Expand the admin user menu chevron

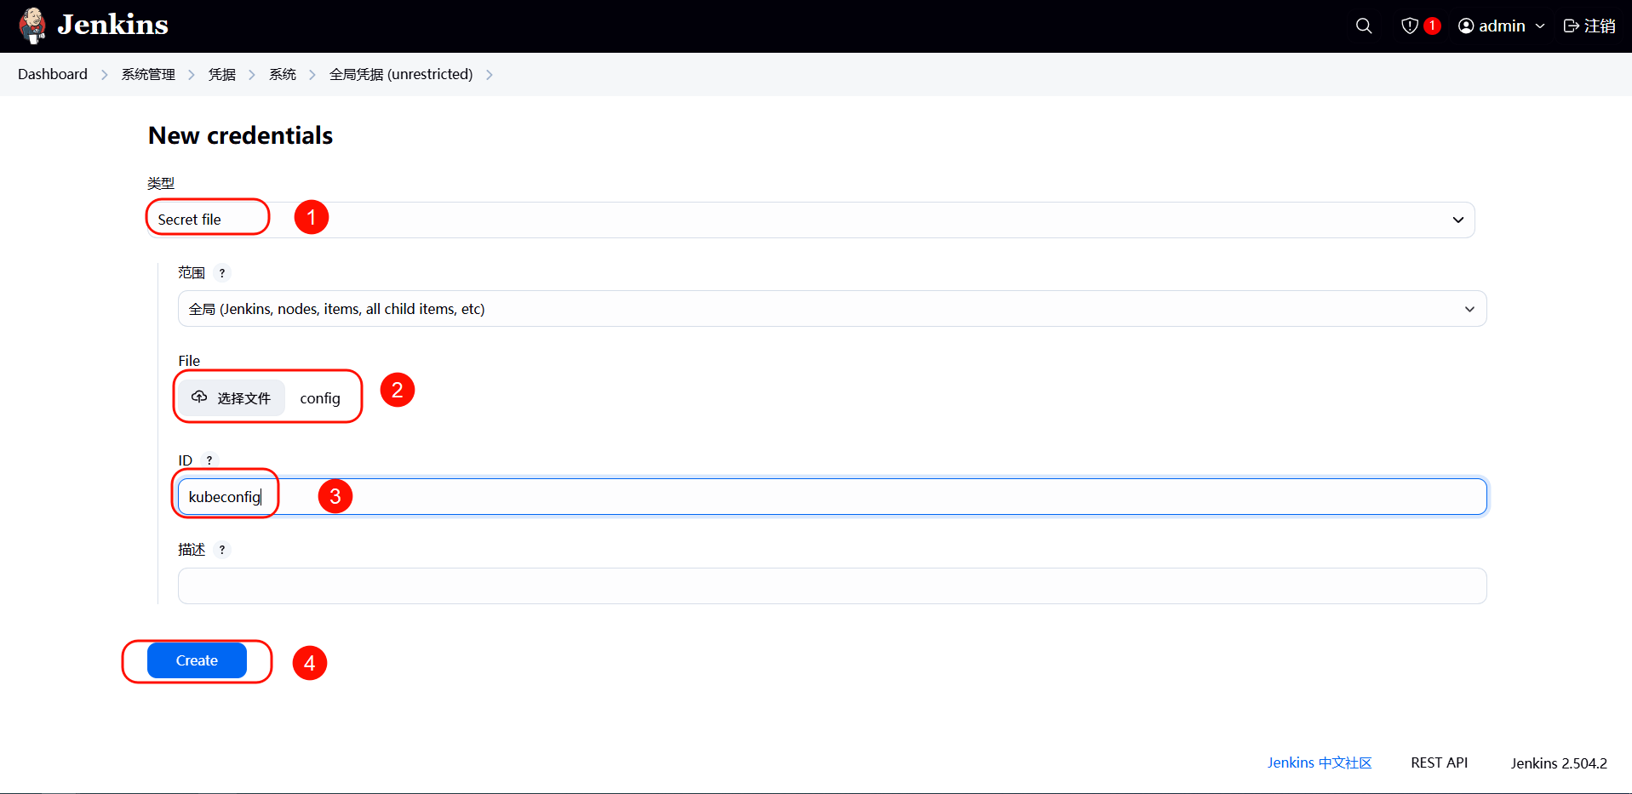[1540, 26]
